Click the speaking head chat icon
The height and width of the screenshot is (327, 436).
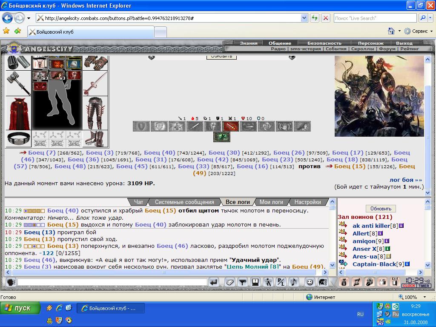(x=11, y=282)
